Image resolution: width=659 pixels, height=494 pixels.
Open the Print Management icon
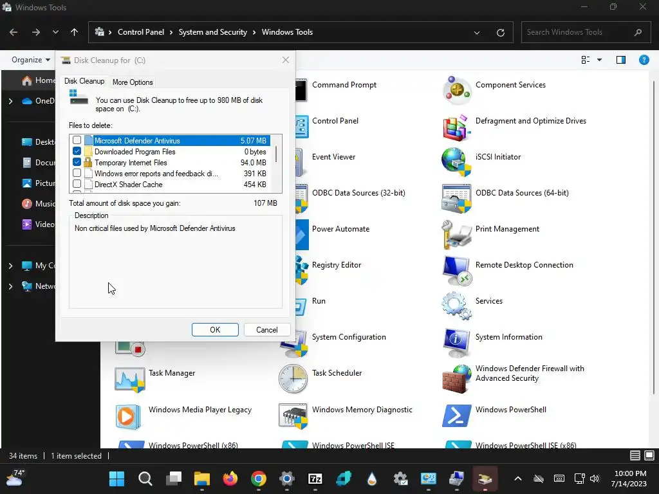(456, 234)
